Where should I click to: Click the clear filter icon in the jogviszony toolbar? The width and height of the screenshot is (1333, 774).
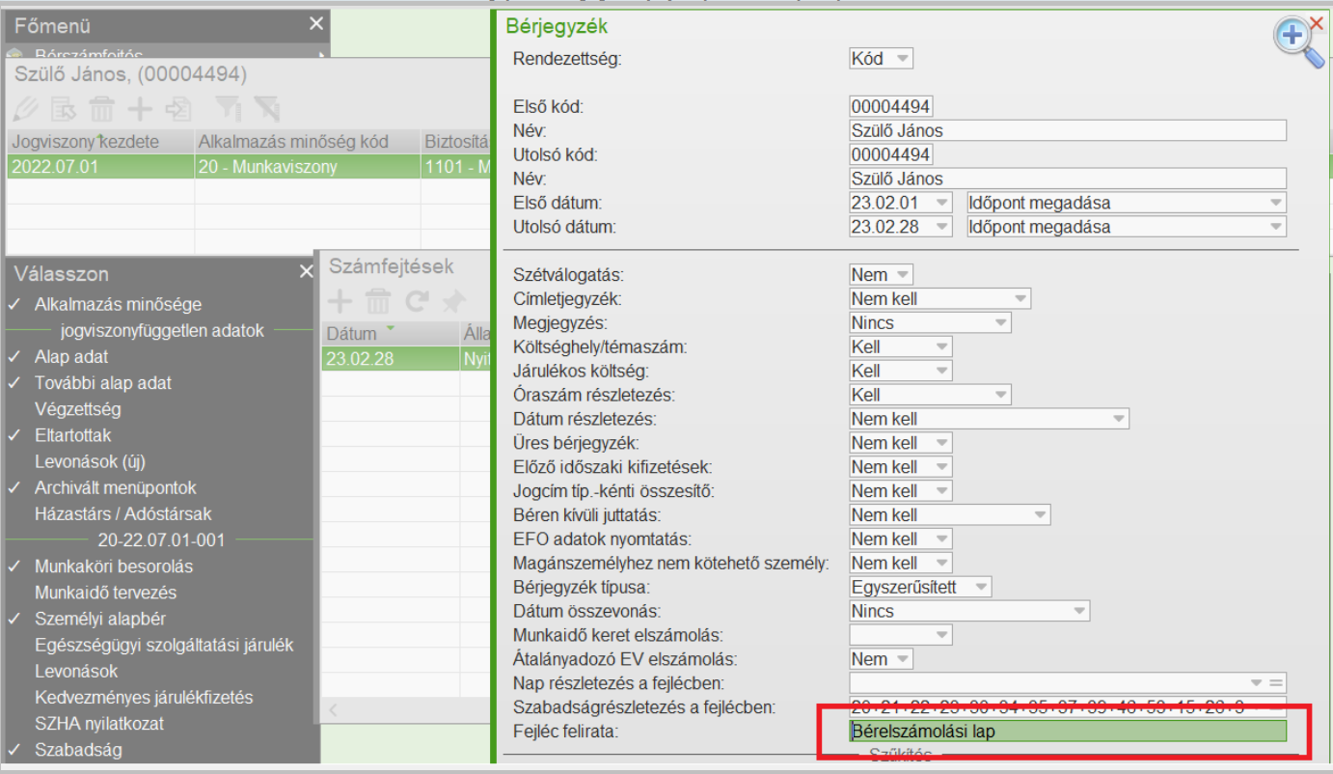point(266,107)
